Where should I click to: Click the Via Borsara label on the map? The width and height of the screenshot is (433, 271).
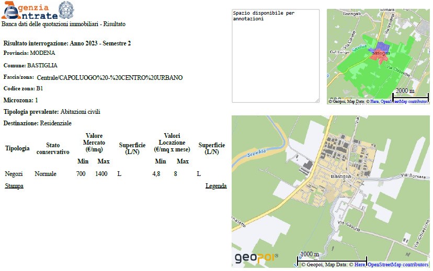click(412, 174)
